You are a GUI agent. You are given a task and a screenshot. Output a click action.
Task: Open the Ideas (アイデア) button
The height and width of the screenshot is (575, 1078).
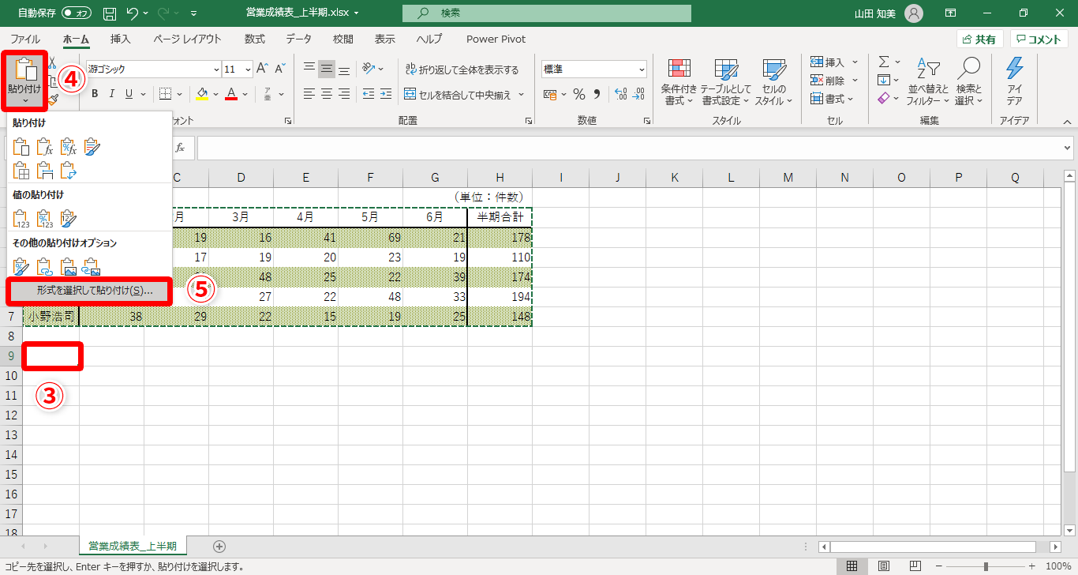point(1015,80)
